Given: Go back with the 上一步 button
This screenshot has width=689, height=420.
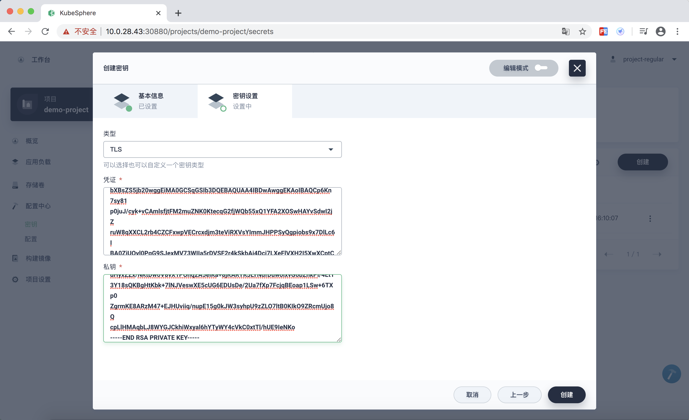Looking at the screenshot, I should 519,395.
